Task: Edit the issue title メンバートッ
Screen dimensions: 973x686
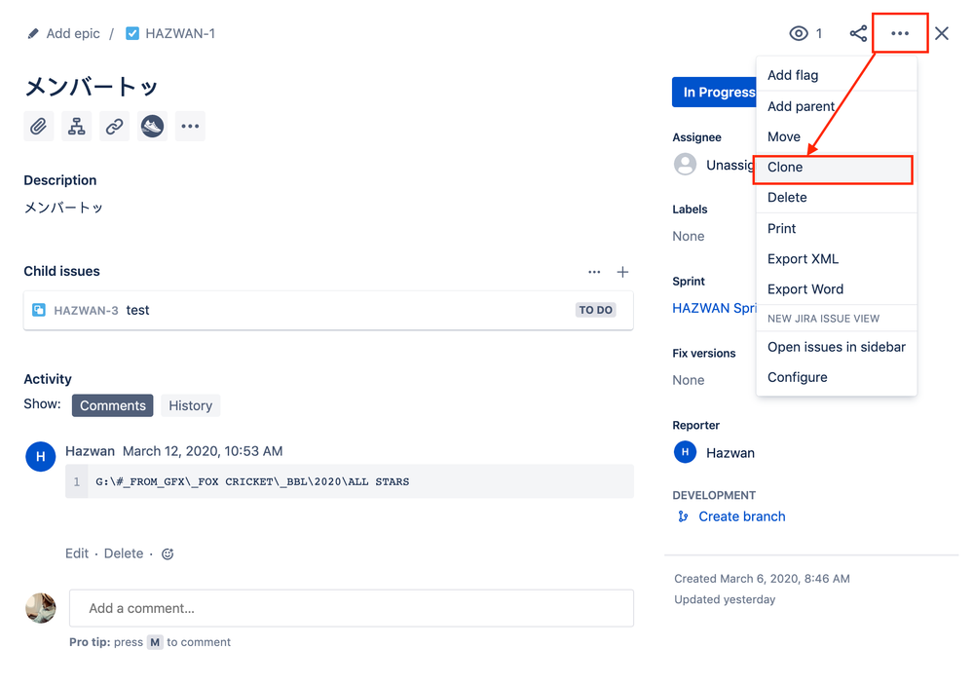Action: (x=92, y=87)
